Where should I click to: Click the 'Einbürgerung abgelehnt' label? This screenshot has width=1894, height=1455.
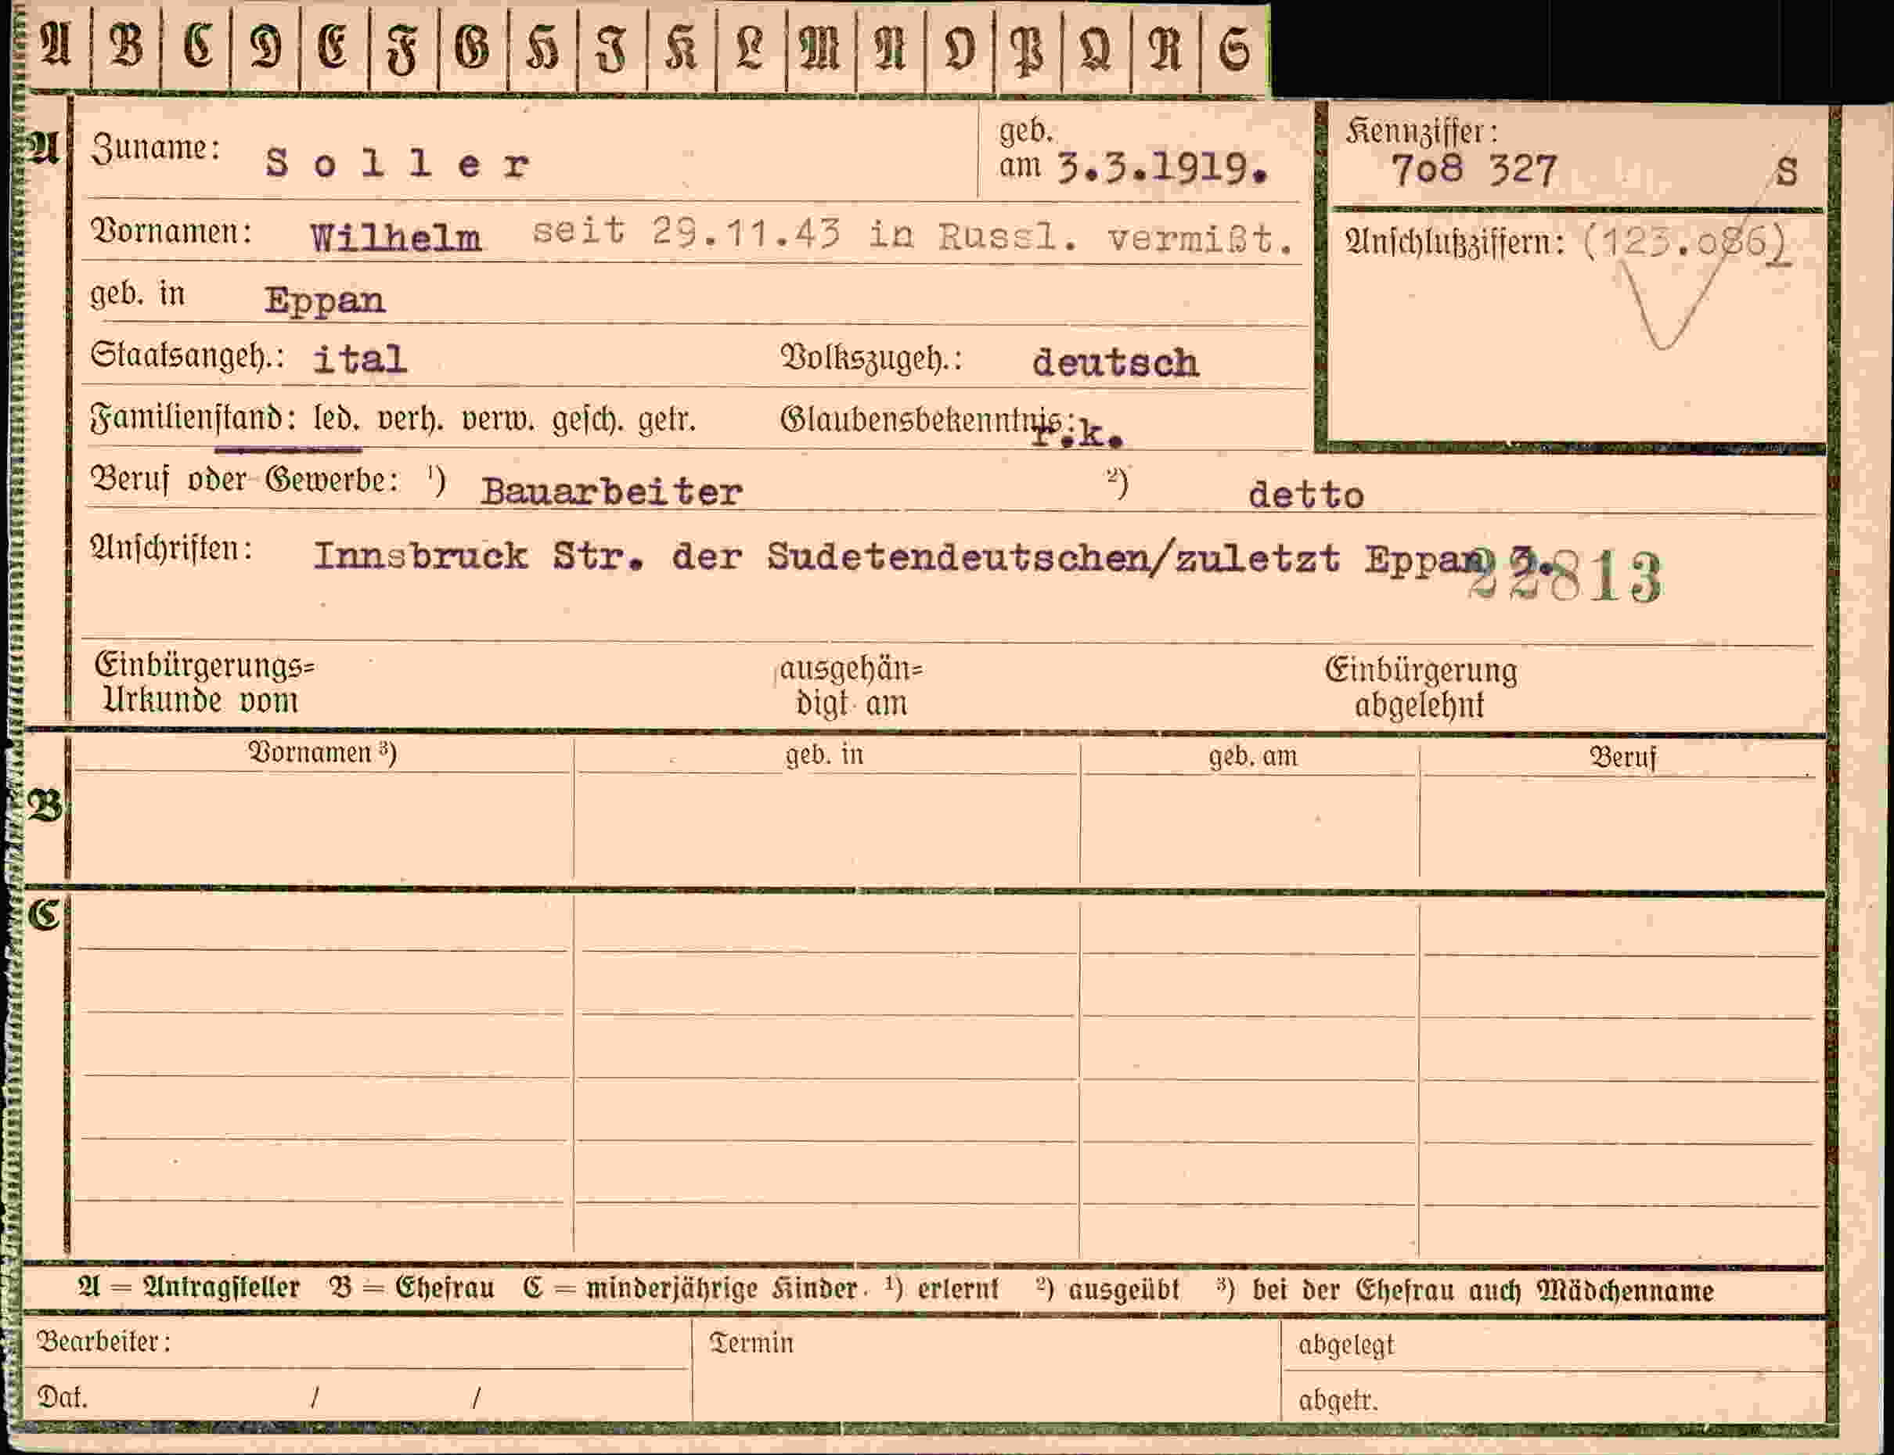(x=1420, y=688)
